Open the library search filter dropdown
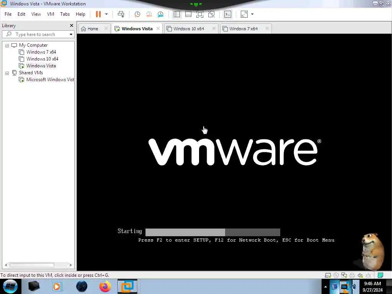 tap(71, 34)
